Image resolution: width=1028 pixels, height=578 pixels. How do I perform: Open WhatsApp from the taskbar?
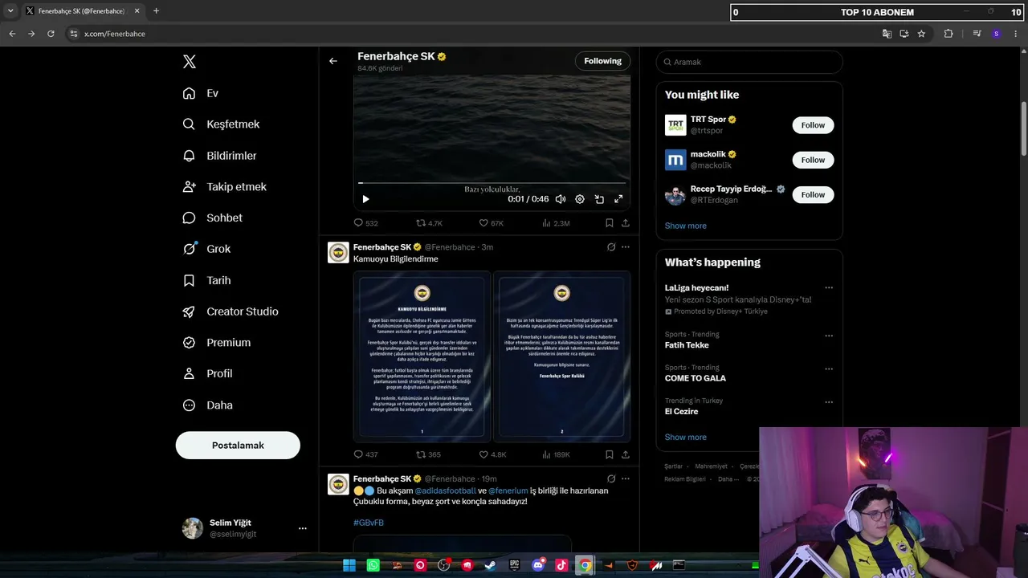(373, 565)
